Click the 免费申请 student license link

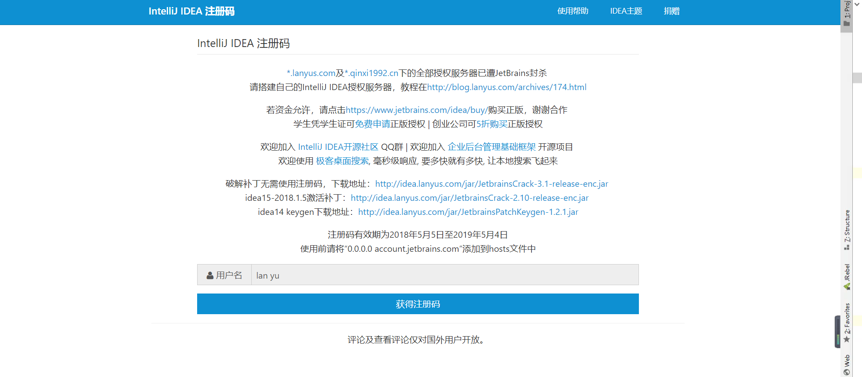[372, 124]
